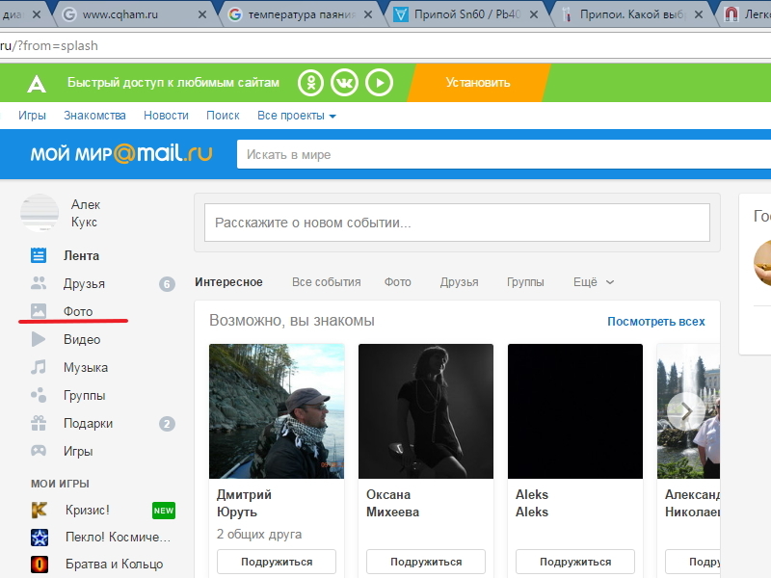Screen dimensions: 771x578
Task: Open the Игры link in the top navigation
Action: click(x=32, y=116)
